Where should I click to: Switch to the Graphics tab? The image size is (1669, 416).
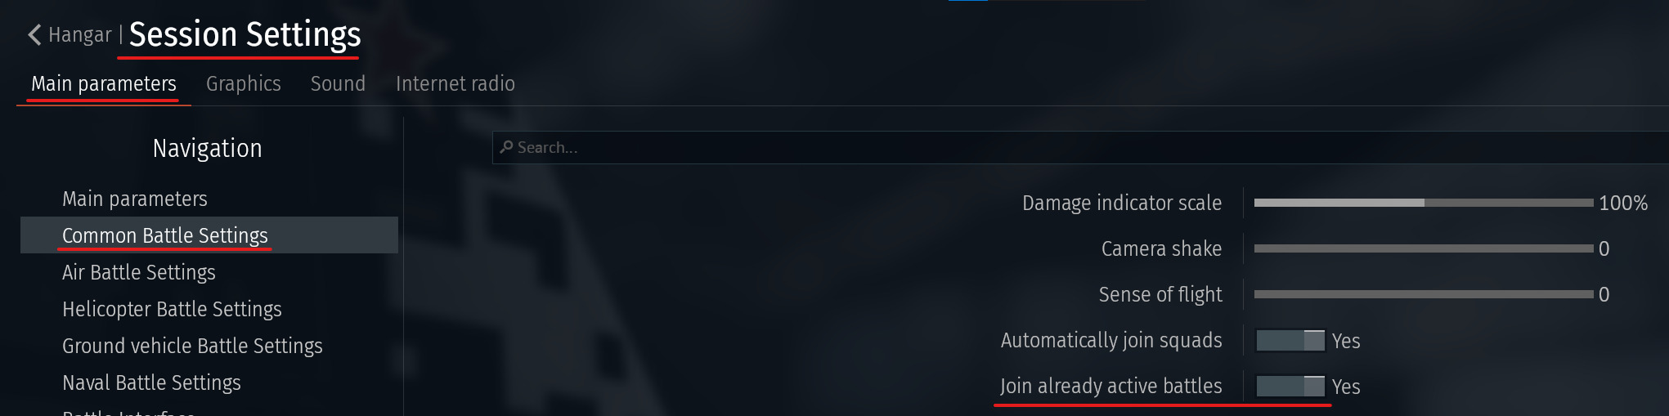(244, 83)
